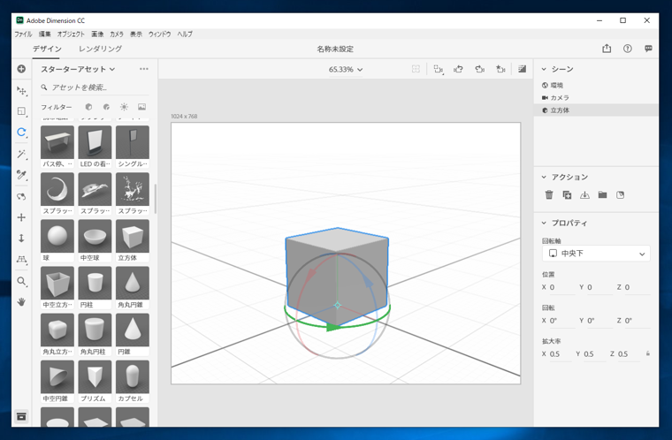Toggle the render preview icon
Viewport: 672px width, 440px height.
[x=522, y=69]
